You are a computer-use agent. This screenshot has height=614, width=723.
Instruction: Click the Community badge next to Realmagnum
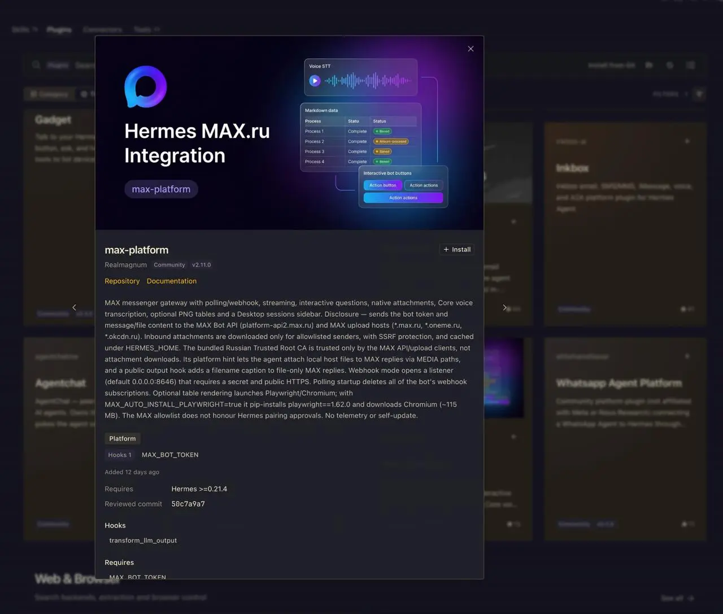click(169, 264)
